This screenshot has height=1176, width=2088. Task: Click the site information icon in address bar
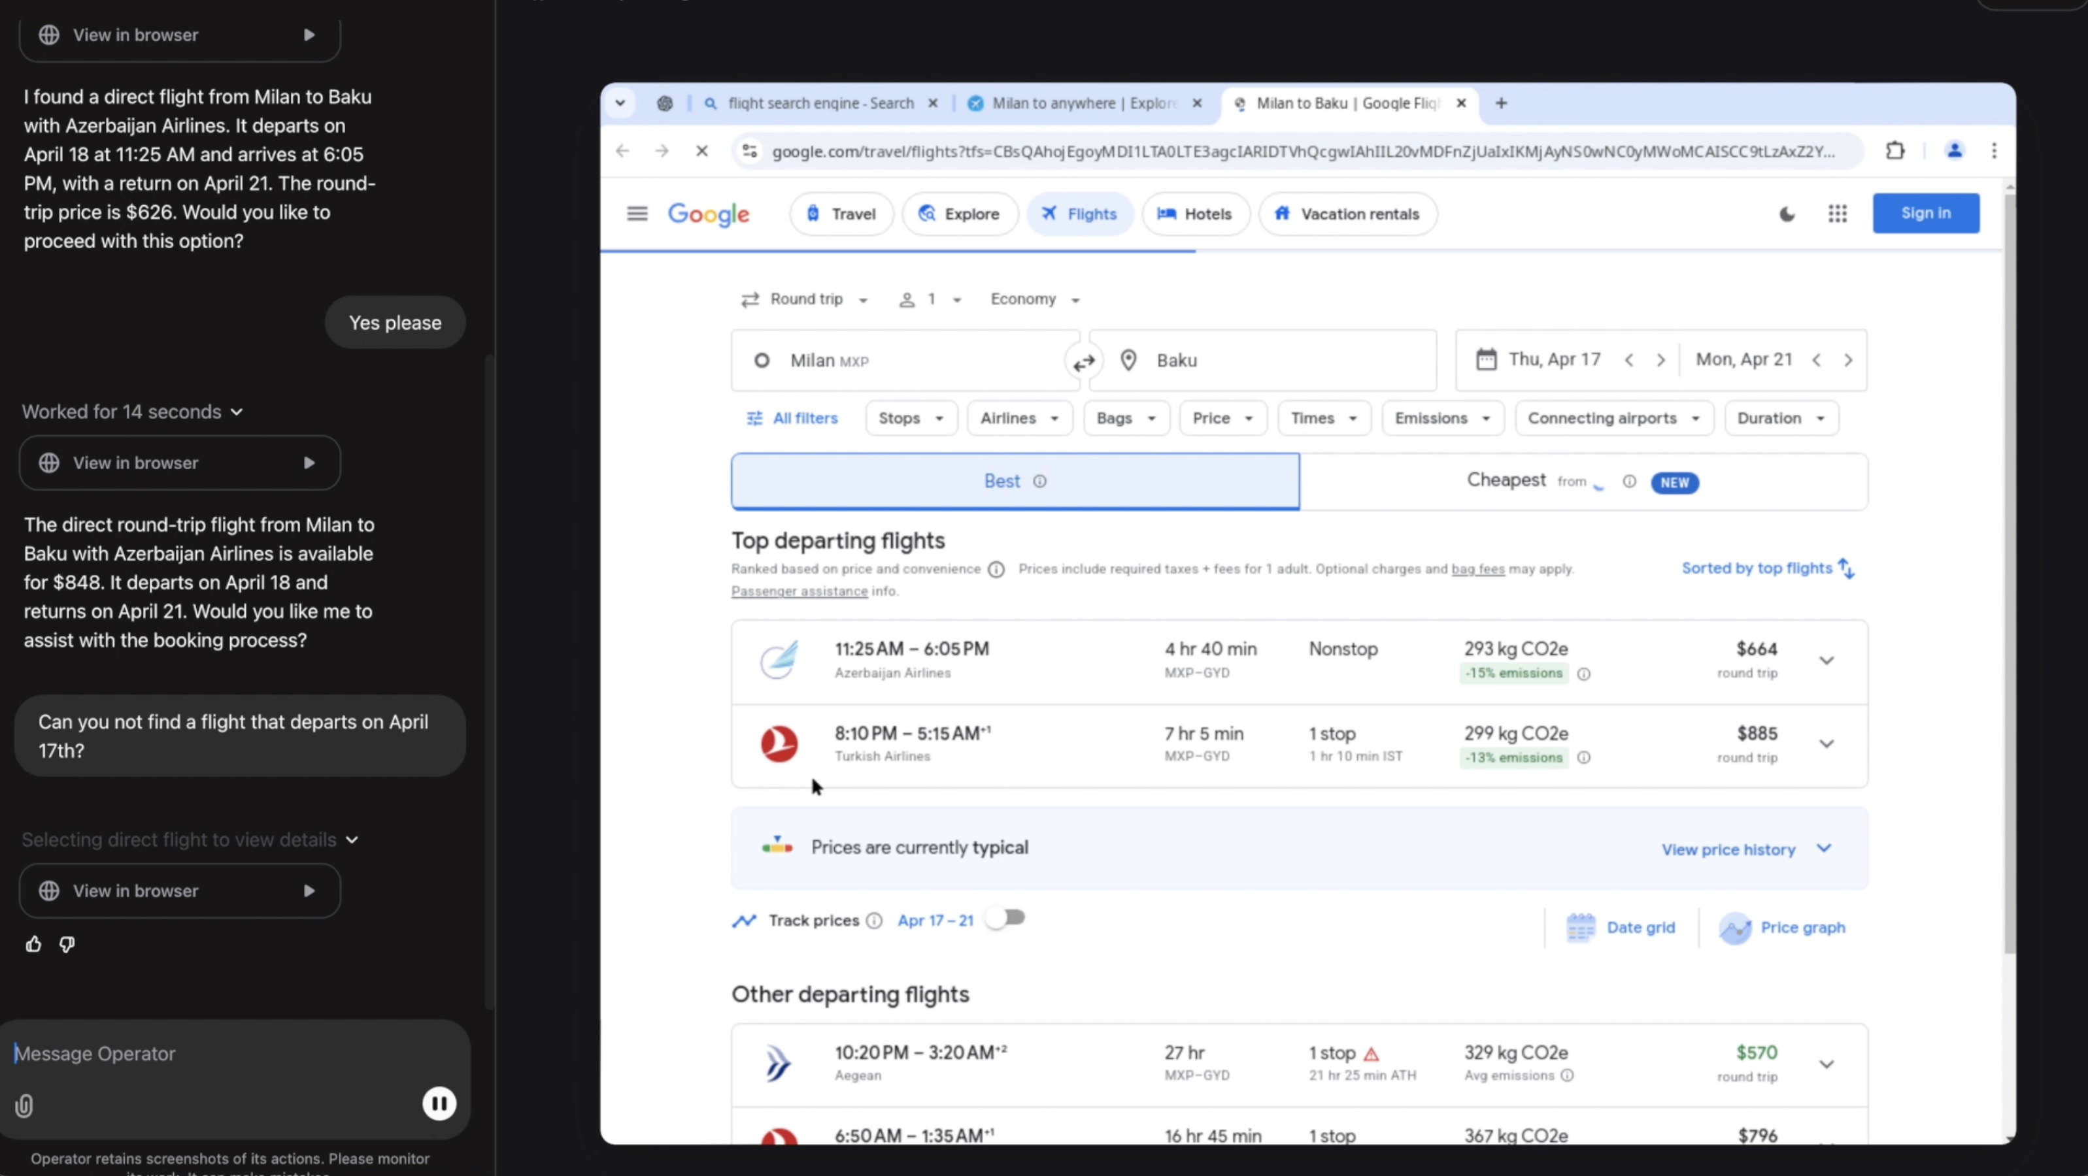[x=750, y=151]
